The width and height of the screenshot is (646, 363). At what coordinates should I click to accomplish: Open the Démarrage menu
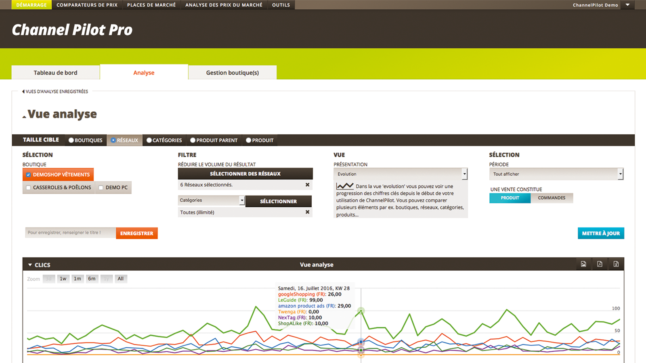[31, 5]
